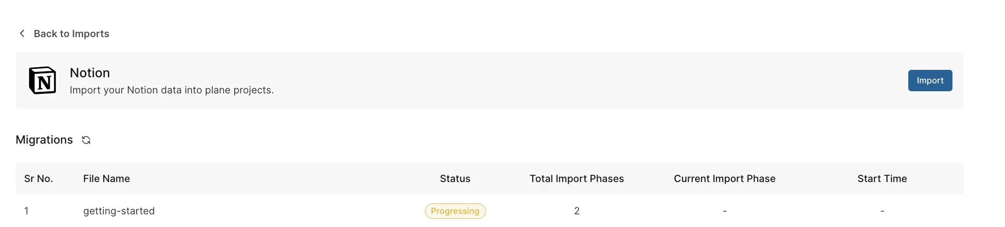The height and width of the screenshot is (227, 1005).
Task: Click the Start Time column header
Action: pyautogui.click(x=882, y=179)
